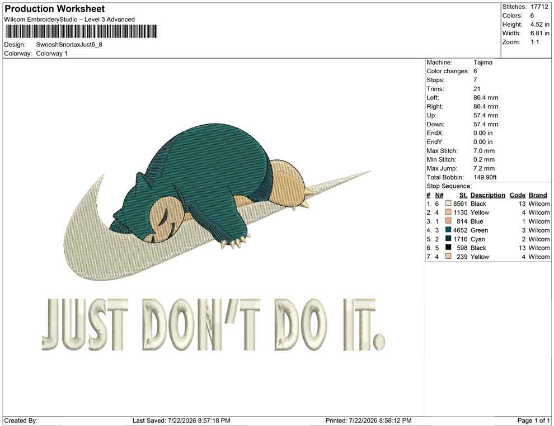Click the stitch count 8561
The image size is (554, 426).
point(460,203)
